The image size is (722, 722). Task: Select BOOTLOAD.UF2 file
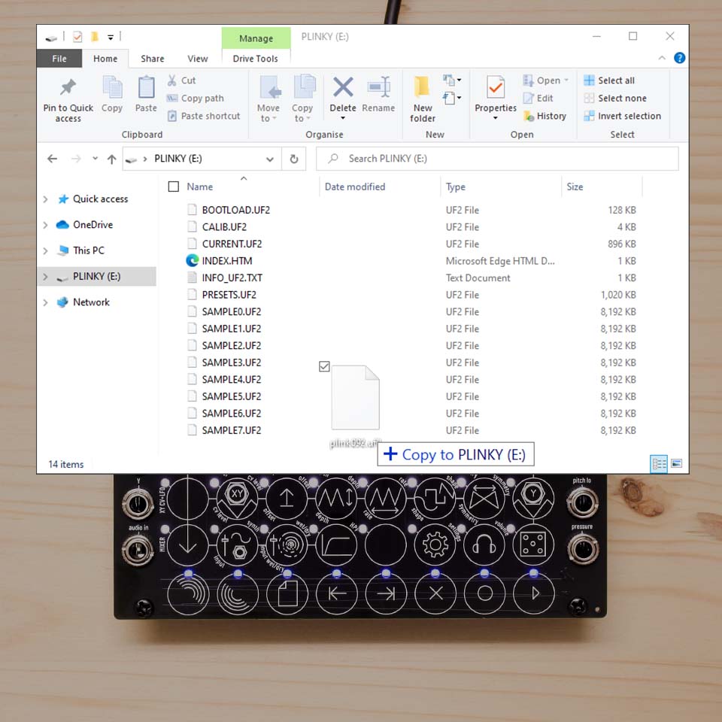tap(235, 210)
